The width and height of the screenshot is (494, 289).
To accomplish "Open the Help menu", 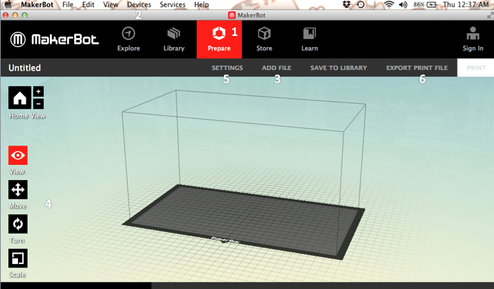I will coord(202,5).
